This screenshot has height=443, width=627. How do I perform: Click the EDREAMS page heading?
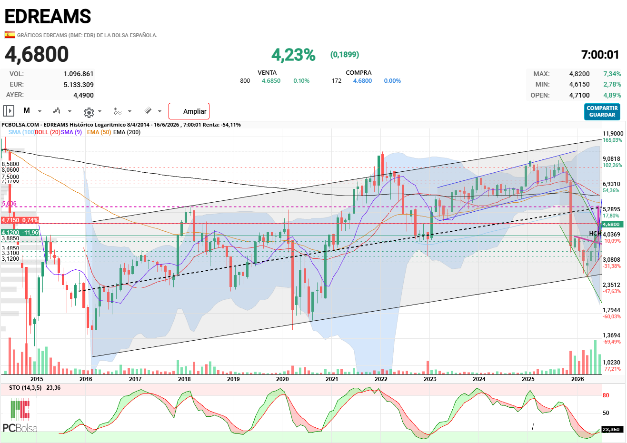click(48, 17)
